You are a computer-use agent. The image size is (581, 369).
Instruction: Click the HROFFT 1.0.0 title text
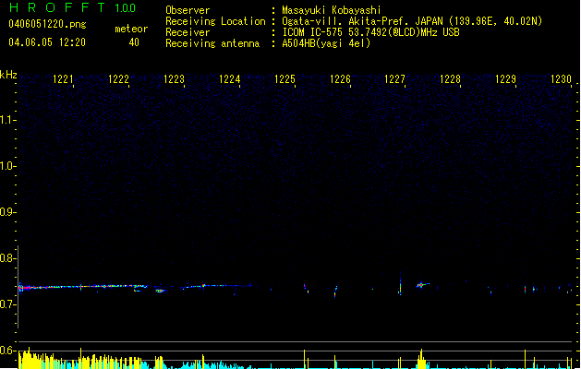point(73,7)
